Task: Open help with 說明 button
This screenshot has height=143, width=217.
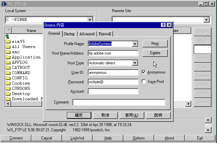Action: [158, 115]
